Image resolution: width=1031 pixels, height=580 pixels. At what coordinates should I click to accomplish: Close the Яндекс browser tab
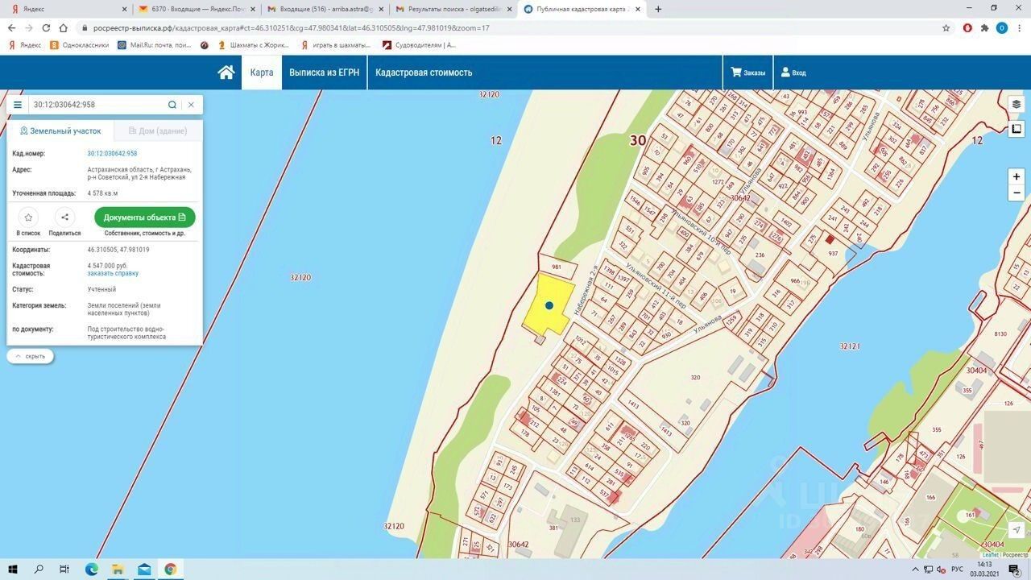[x=124, y=9]
